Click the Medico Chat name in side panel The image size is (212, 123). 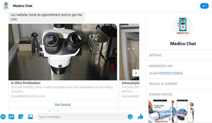[x=183, y=43]
